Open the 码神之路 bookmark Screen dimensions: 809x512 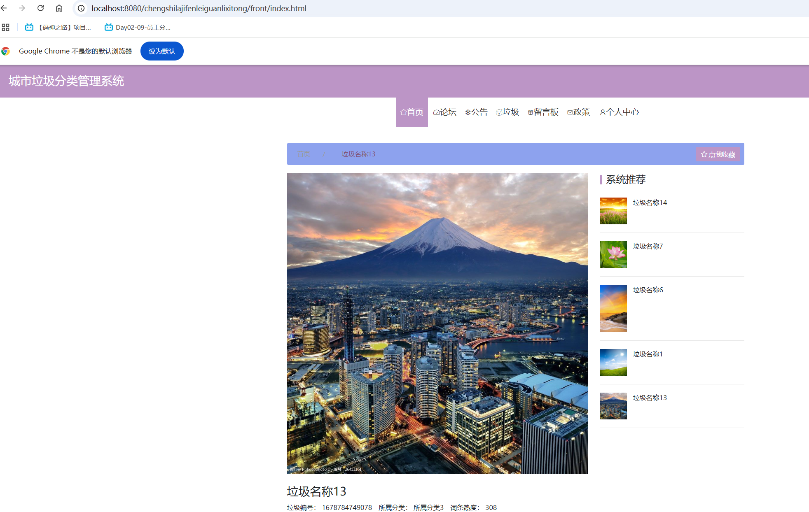tap(58, 28)
